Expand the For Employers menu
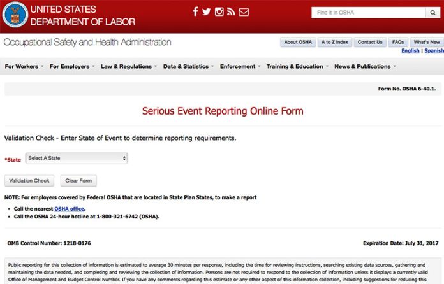The width and height of the screenshot is (444, 284). coord(72,66)
